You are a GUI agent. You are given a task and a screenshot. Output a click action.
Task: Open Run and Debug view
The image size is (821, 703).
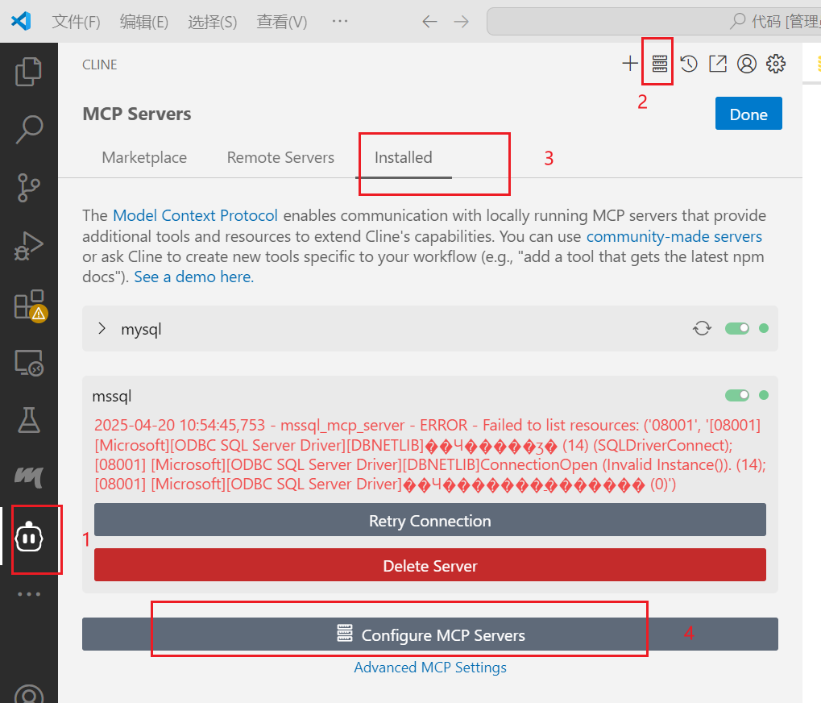coord(28,246)
